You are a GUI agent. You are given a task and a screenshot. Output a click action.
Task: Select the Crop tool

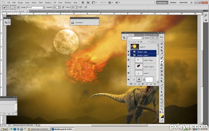coord(162,51)
